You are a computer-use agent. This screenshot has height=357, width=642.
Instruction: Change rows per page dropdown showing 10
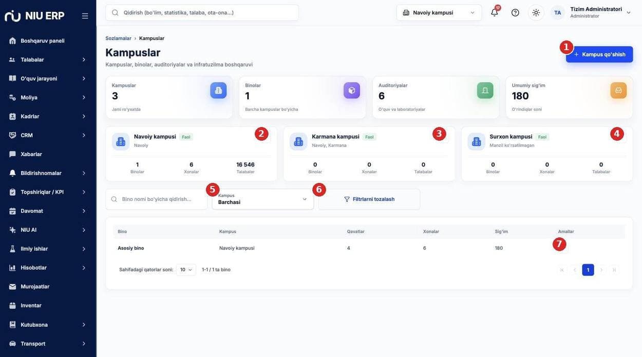pyautogui.click(x=186, y=270)
